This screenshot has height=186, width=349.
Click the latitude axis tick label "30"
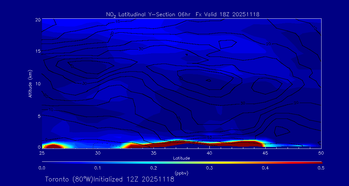98,153
